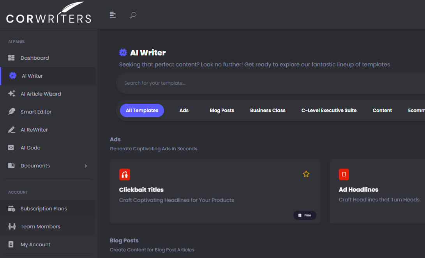Click "Craft Headlines that Turn Heads" description
The width and height of the screenshot is (425, 258).
(x=379, y=199)
